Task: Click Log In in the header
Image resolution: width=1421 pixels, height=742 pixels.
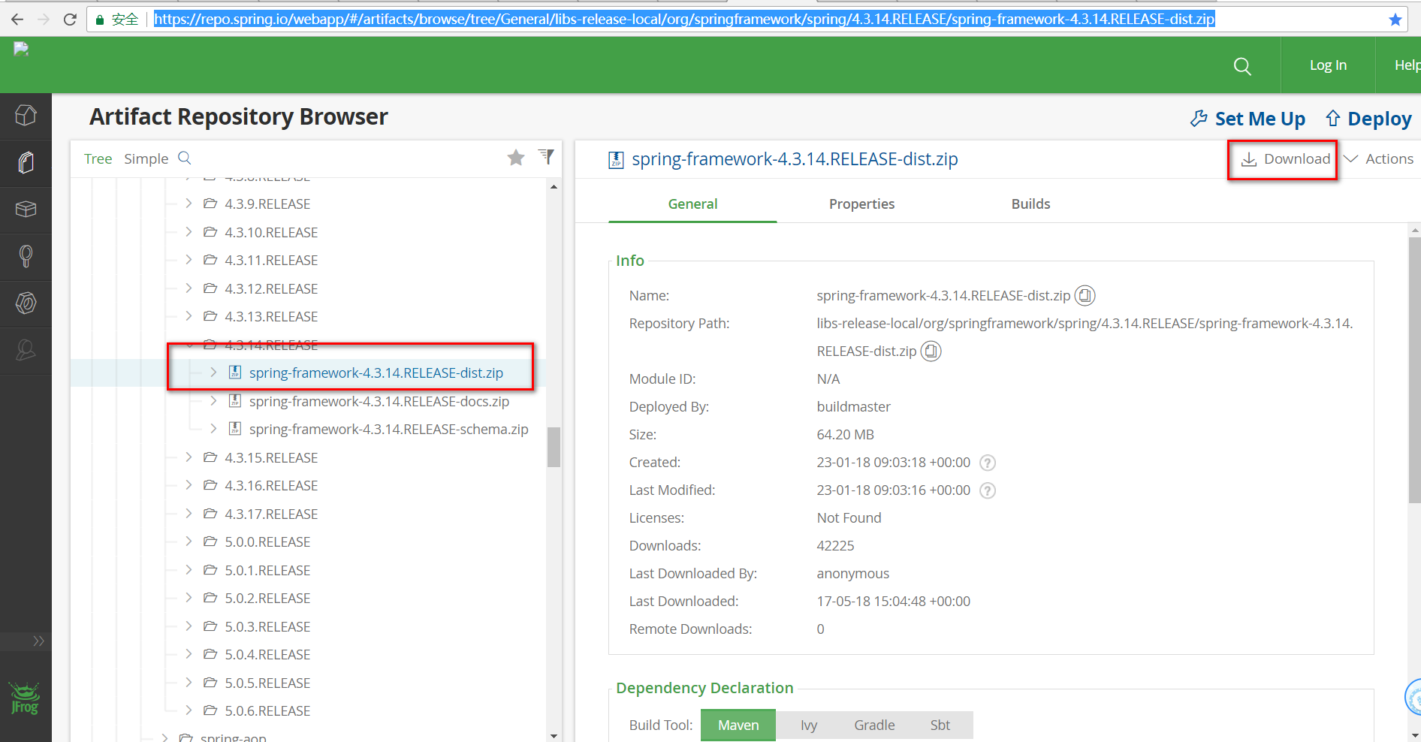Action: (1328, 65)
